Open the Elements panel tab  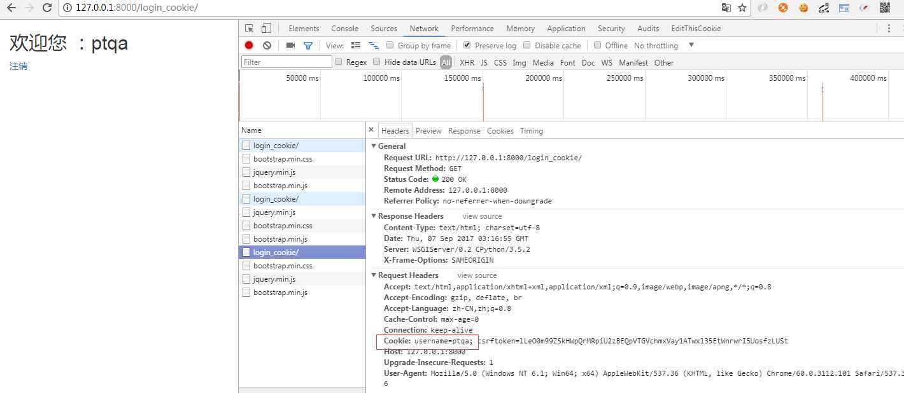pyautogui.click(x=304, y=29)
